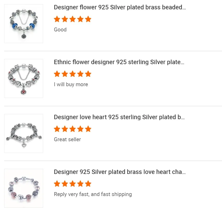Click the last star above the "Reply very fast" review

click(88, 184)
